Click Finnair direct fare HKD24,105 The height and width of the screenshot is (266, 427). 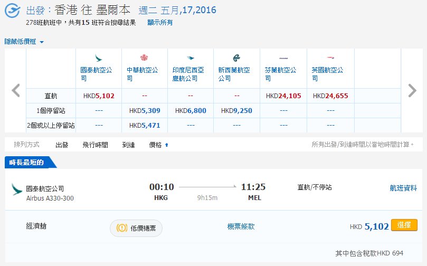pyautogui.click(x=283, y=96)
